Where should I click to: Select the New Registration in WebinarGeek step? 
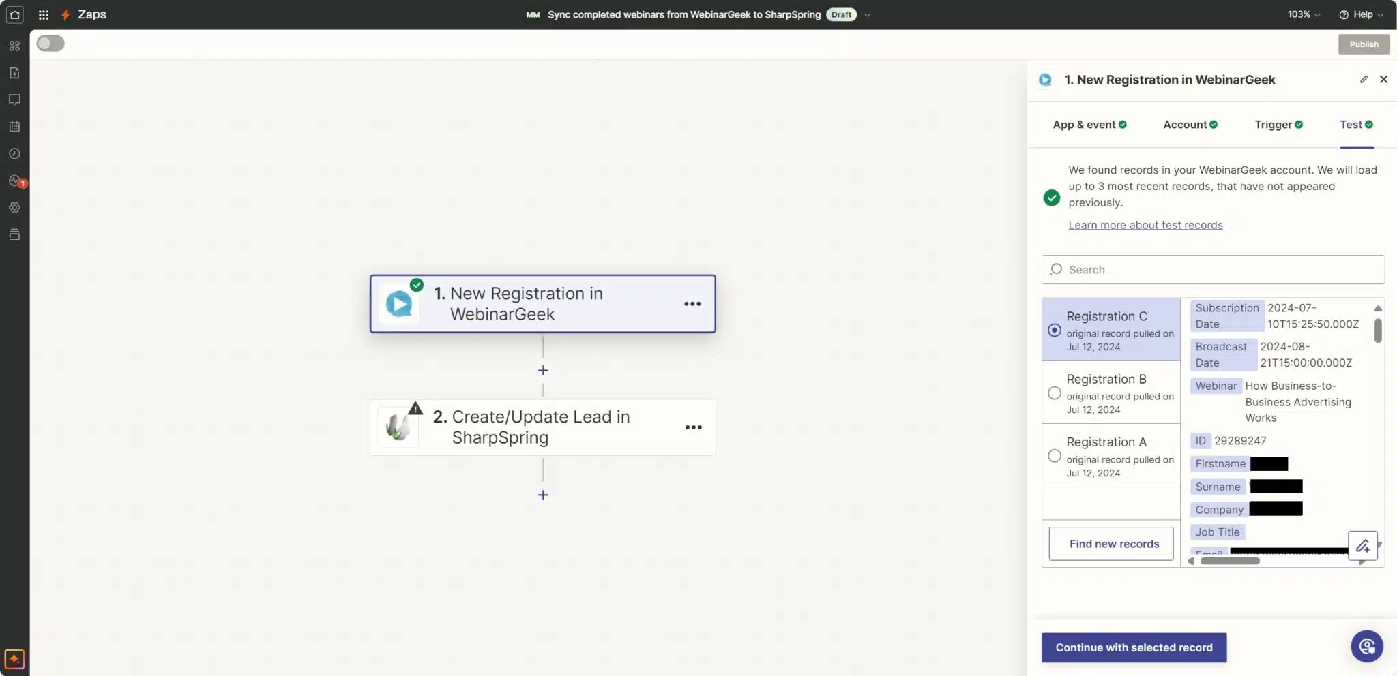click(542, 304)
